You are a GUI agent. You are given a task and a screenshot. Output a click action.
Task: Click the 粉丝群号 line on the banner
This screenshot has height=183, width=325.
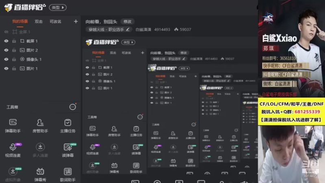click(280, 58)
